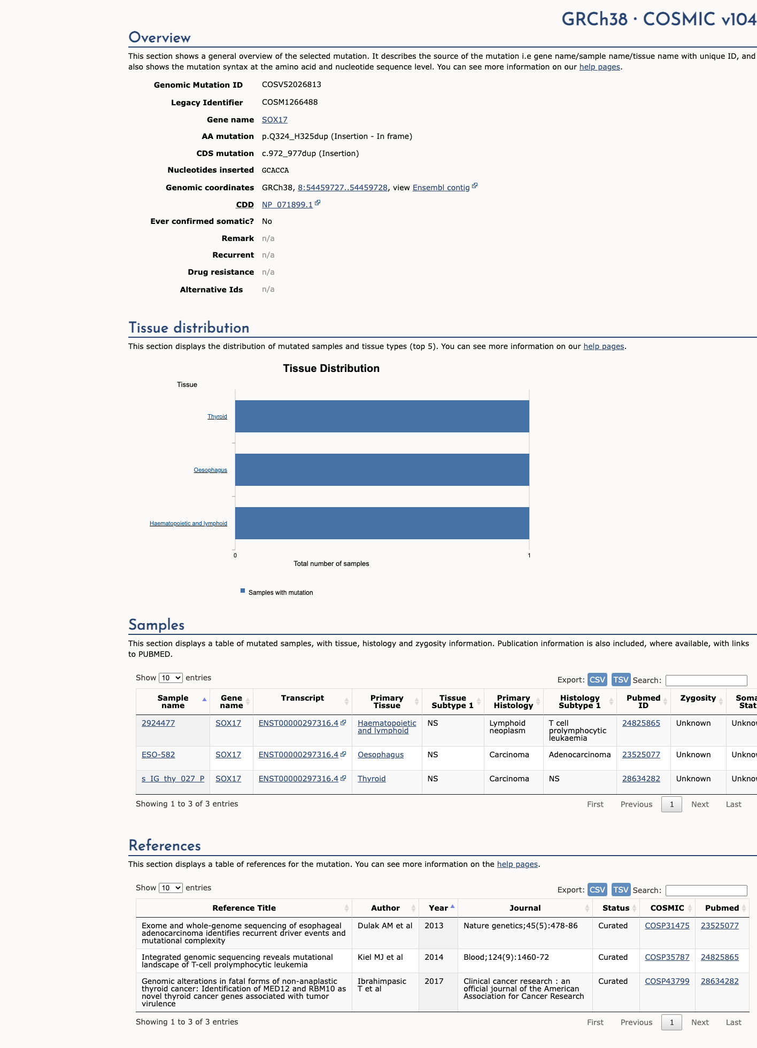Sort Samples table by Gene name arrows
The width and height of the screenshot is (757, 1048).
point(248,701)
